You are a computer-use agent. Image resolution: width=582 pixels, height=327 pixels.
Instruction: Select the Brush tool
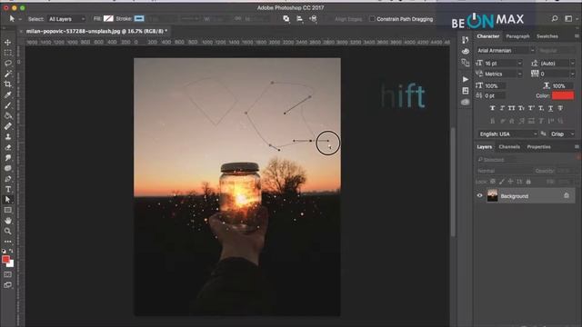pyautogui.click(x=7, y=105)
